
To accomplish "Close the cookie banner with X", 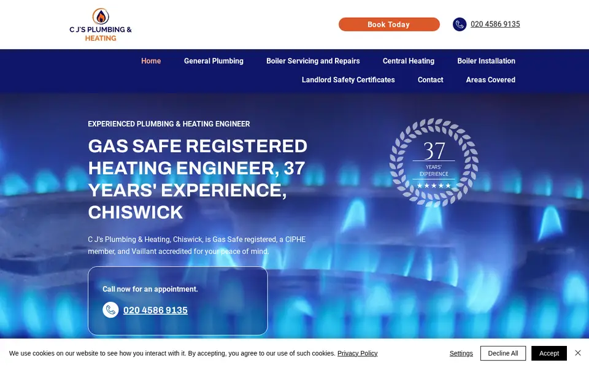I will coord(578,353).
